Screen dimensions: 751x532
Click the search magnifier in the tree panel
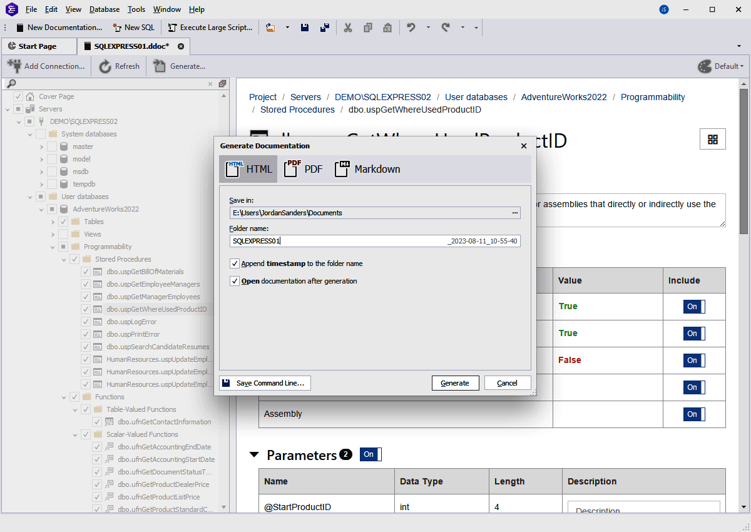(11, 83)
